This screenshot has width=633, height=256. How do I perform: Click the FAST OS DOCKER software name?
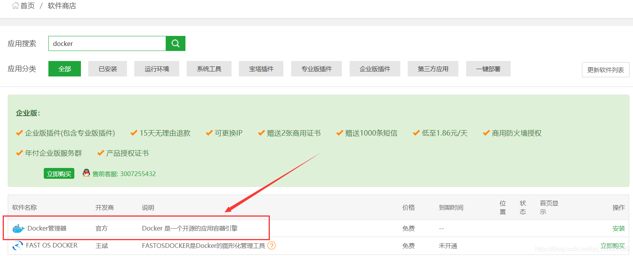pos(52,246)
